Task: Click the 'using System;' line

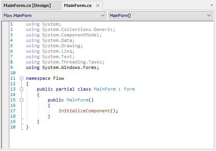Action: pos(43,24)
